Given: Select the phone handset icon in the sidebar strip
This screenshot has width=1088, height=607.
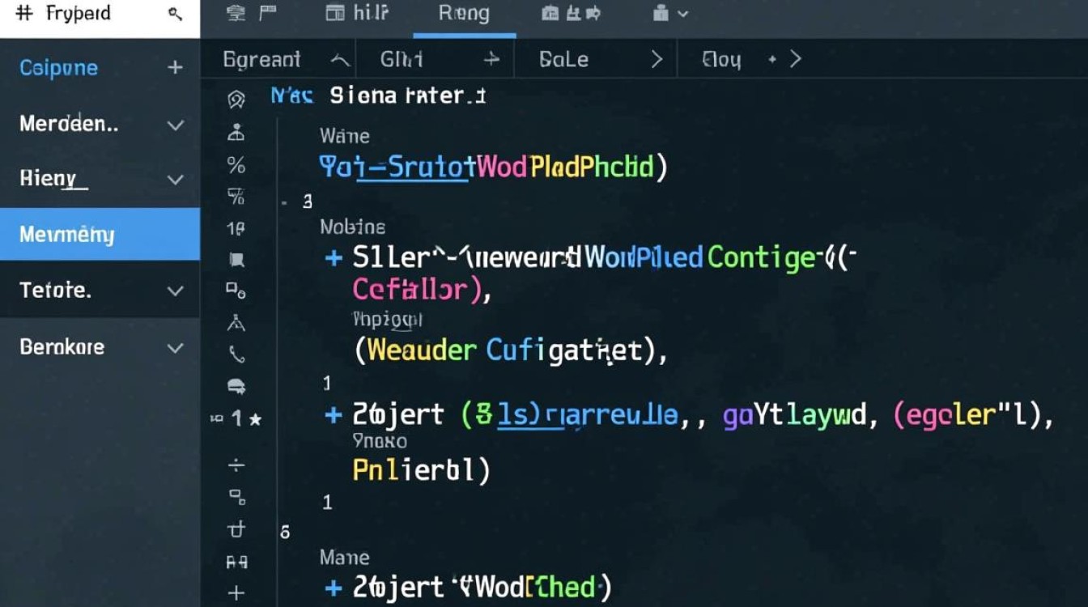Looking at the screenshot, I should [236, 354].
